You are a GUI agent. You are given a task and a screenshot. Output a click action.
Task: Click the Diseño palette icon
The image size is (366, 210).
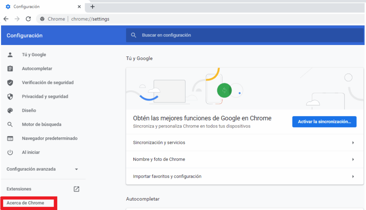(x=10, y=110)
